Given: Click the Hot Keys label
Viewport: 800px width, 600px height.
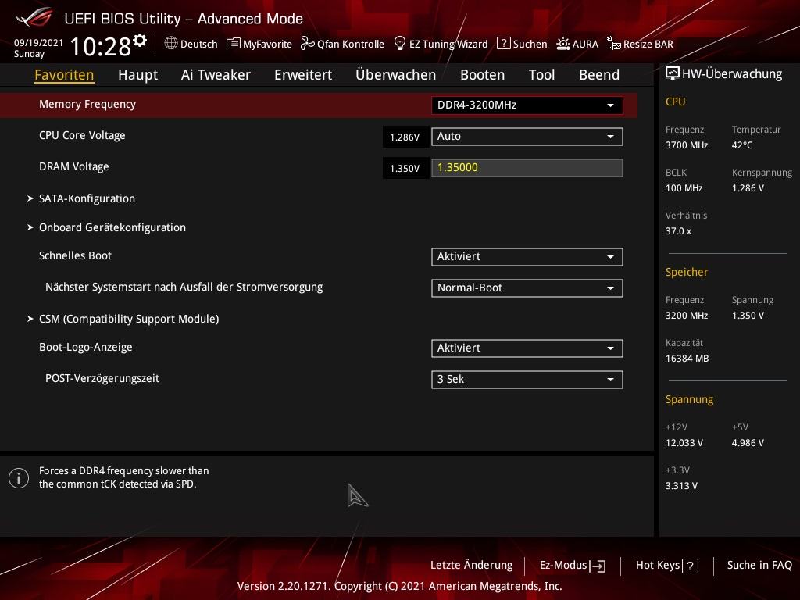Looking at the screenshot, I should pos(658,566).
